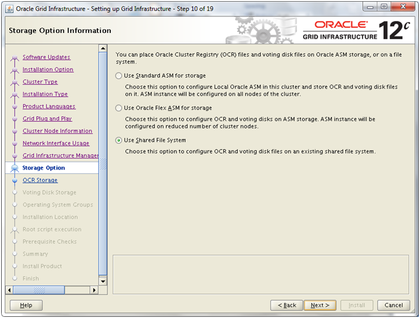Select Use Shared File System option
The width and height of the screenshot is (420, 318).
pos(119,140)
